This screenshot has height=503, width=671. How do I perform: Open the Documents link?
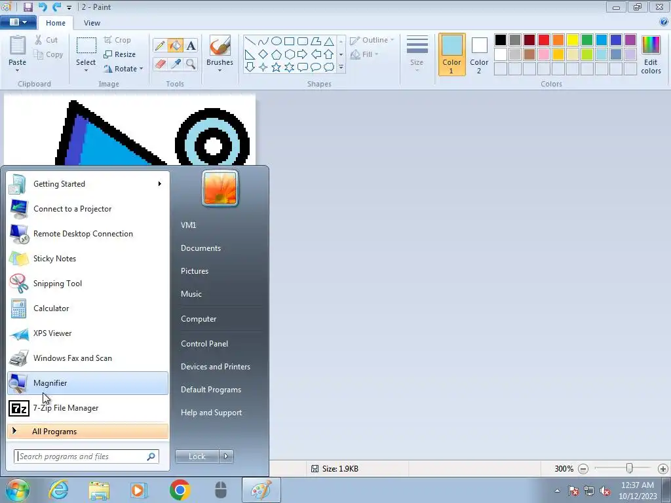pos(201,248)
